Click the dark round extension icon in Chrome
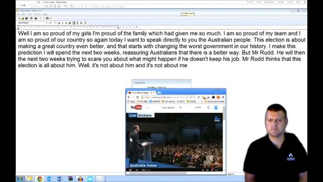The width and height of the screenshot is (323, 182). [213, 97]
